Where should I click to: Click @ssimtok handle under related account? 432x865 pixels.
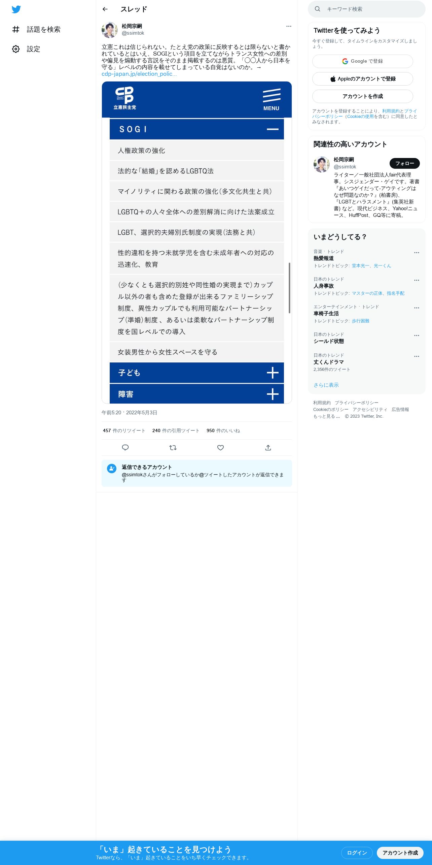pyautogui.click(x=345, y=167)
